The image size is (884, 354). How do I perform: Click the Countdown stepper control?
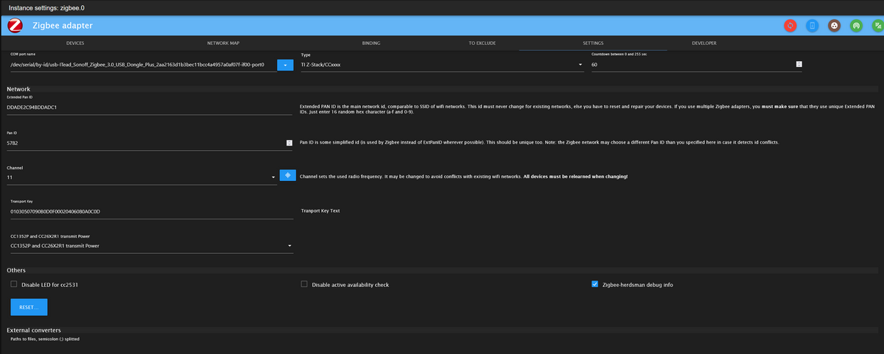click(799, 65)
